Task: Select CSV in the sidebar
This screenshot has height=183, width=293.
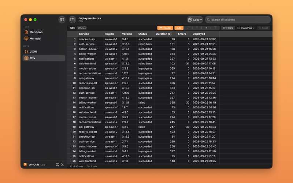Action: (x=44, y=58)
